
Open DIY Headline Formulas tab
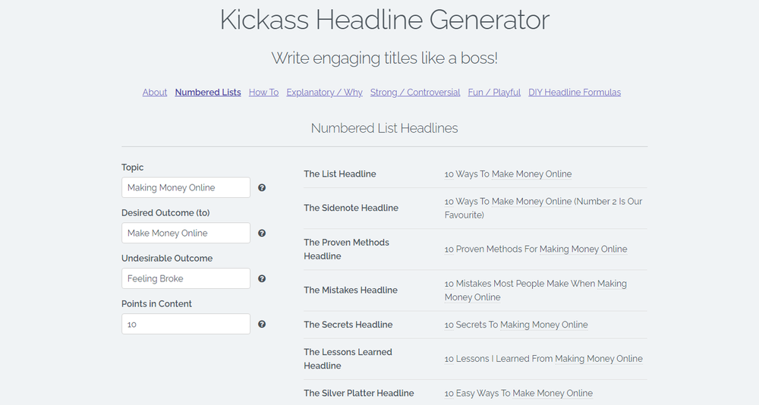(x=575, y=93)
